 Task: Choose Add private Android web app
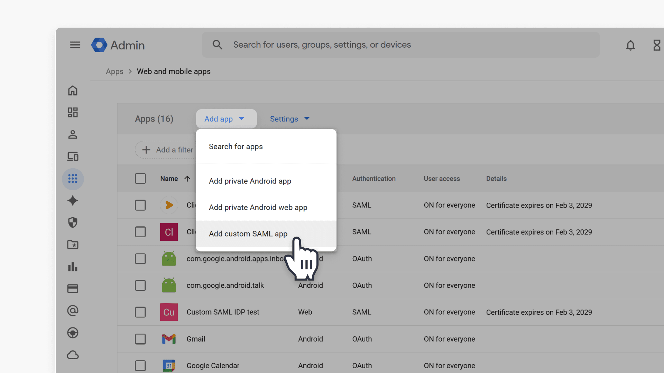[x=266, y=207]
